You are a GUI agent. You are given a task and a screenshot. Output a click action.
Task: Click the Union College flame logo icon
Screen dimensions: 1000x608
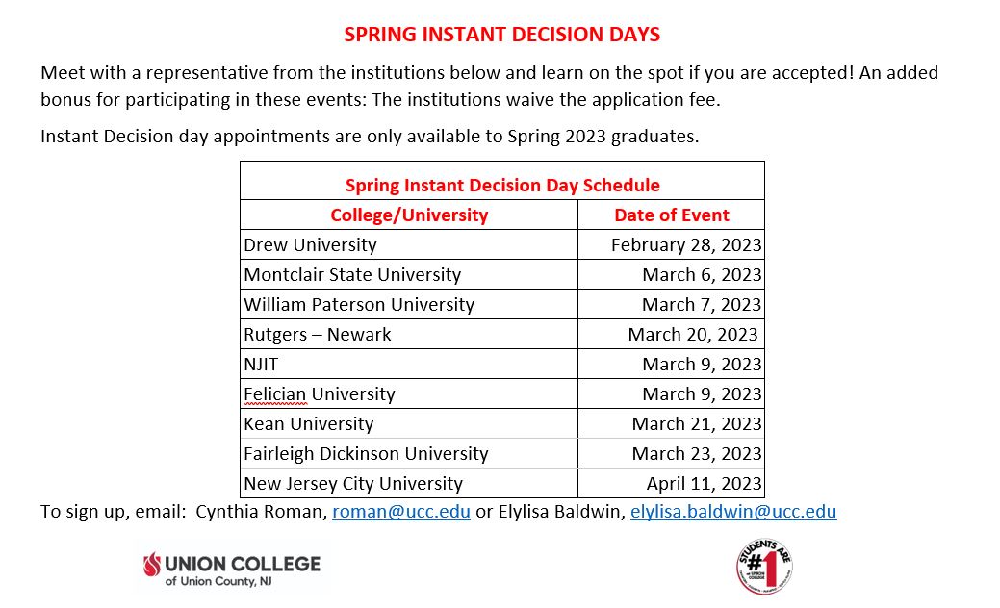(152, 564)
